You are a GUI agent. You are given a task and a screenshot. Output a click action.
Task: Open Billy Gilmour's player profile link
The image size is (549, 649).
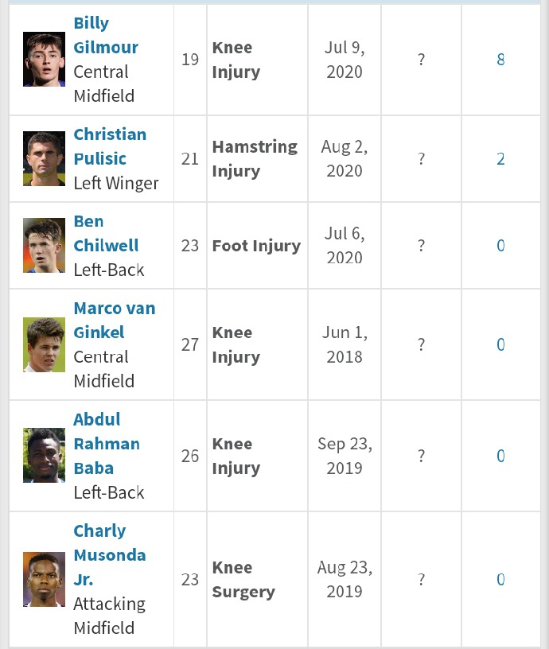coord(105,36)
